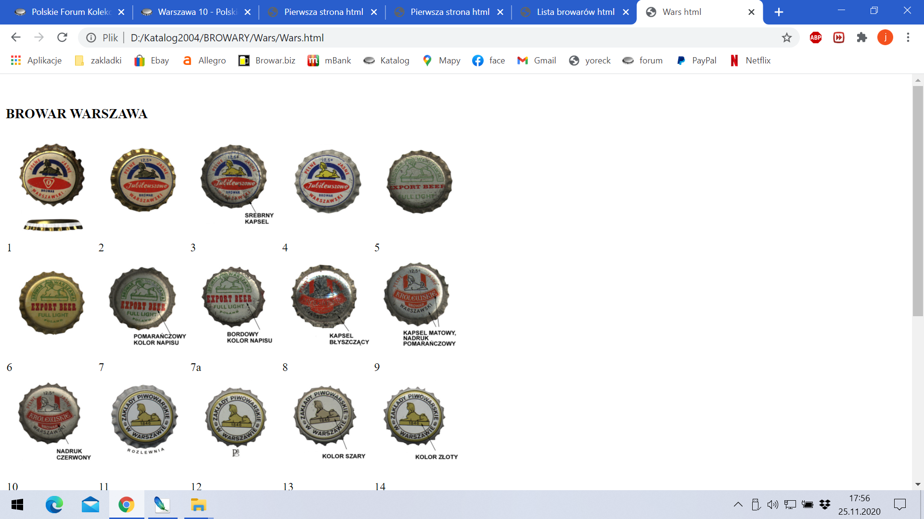
Task: Click Jubileuszowe cap thumbnail number 2
Action: pyautogui.click(x=143, y=180)
